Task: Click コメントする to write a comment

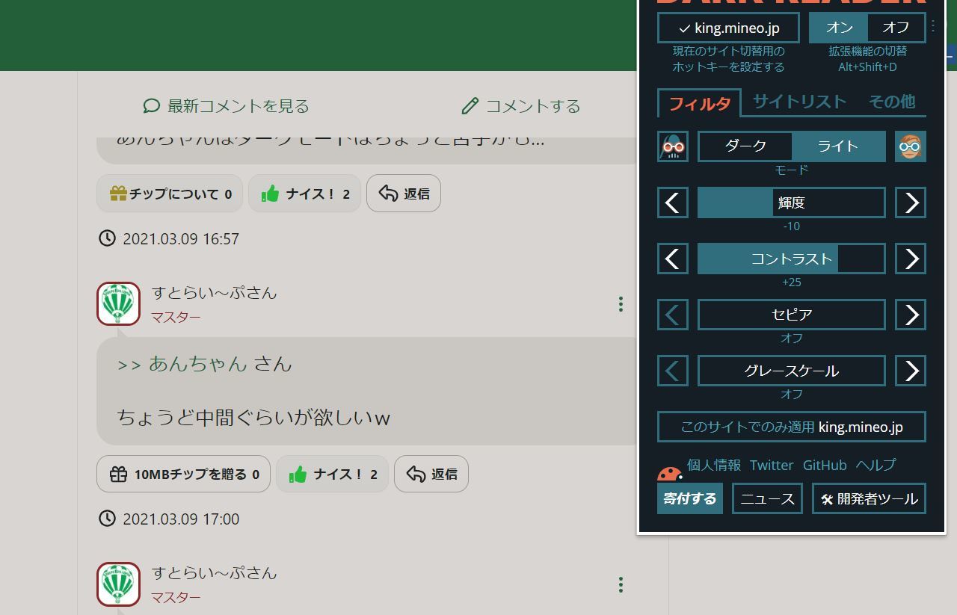Action: click(x=521, y=106)
